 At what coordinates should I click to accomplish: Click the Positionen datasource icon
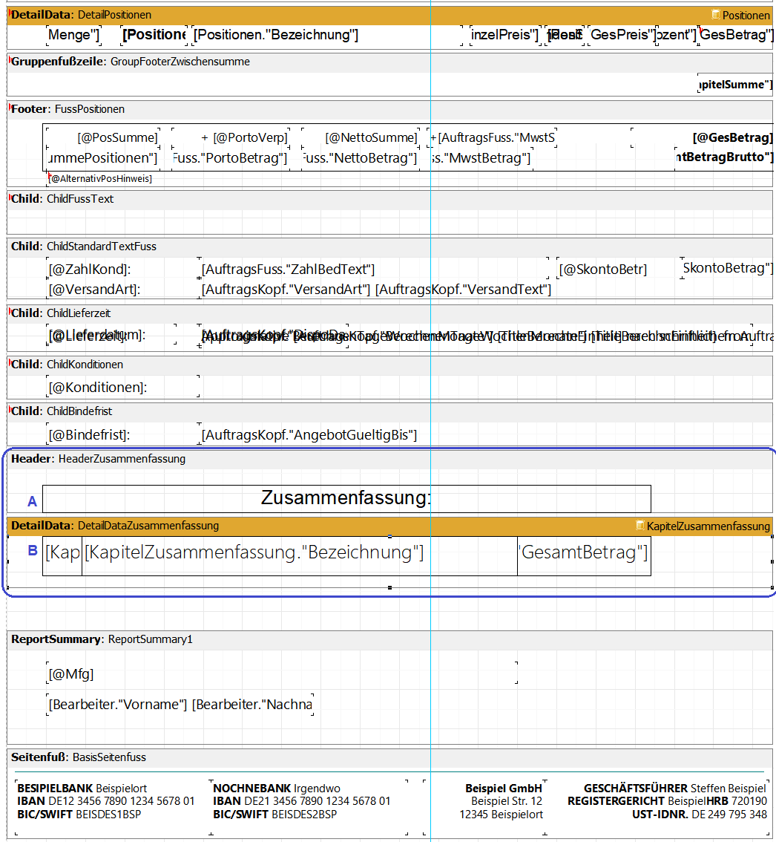click(715, 15)
